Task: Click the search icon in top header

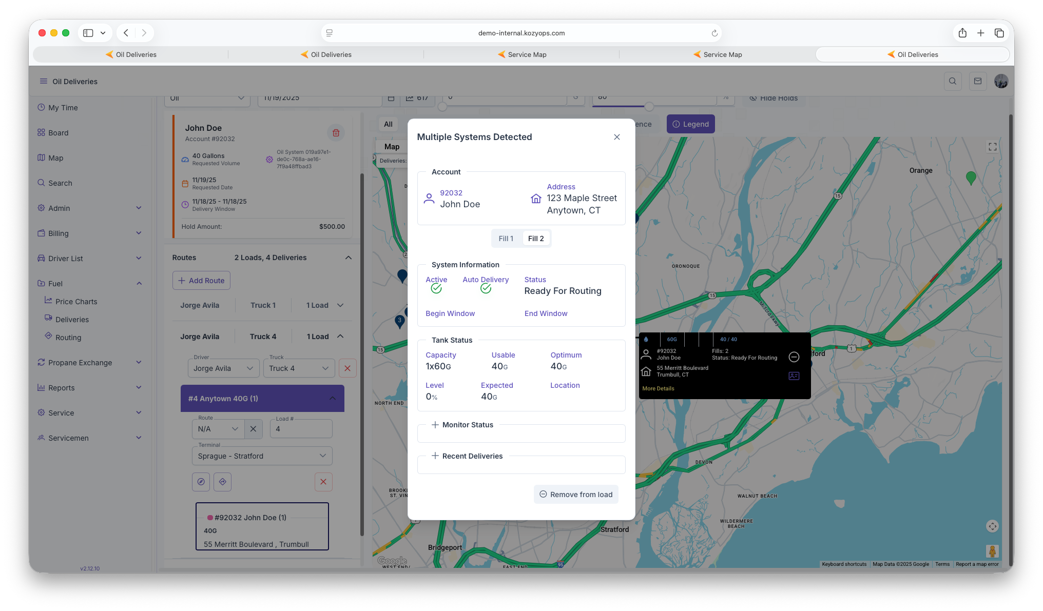Action: tap(953, 81)
